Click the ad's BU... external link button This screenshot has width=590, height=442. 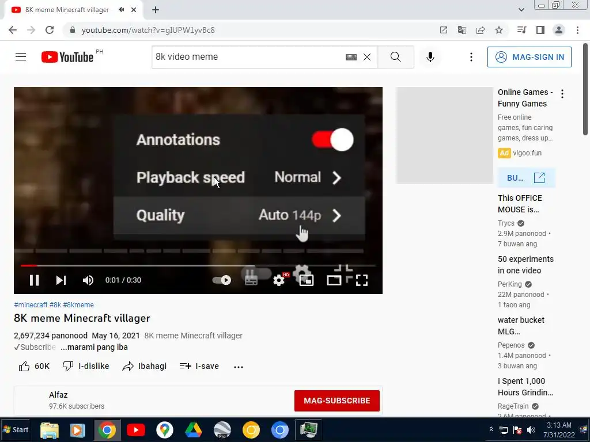pyautogui.click(x=526, y=178)
